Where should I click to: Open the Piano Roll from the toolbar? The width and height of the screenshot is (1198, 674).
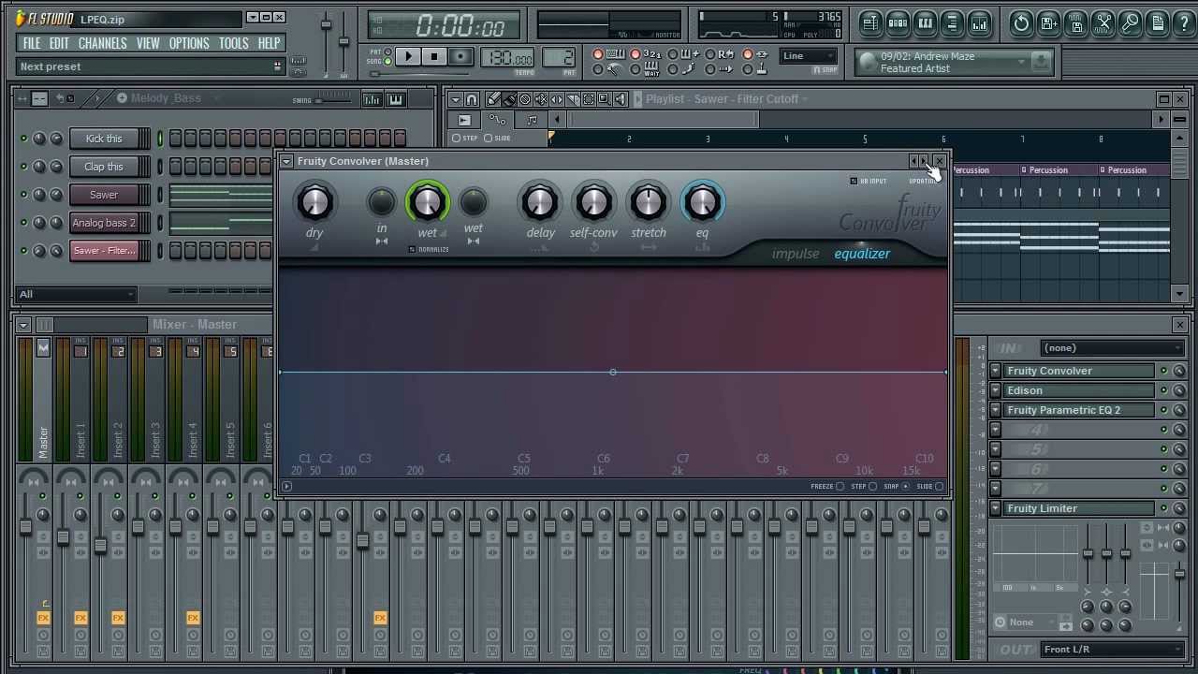click(925, 22)
